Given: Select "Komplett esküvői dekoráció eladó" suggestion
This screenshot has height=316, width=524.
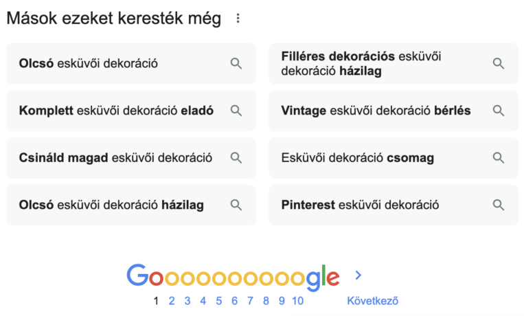Looking at the screenshot, I should click(117, 111).
